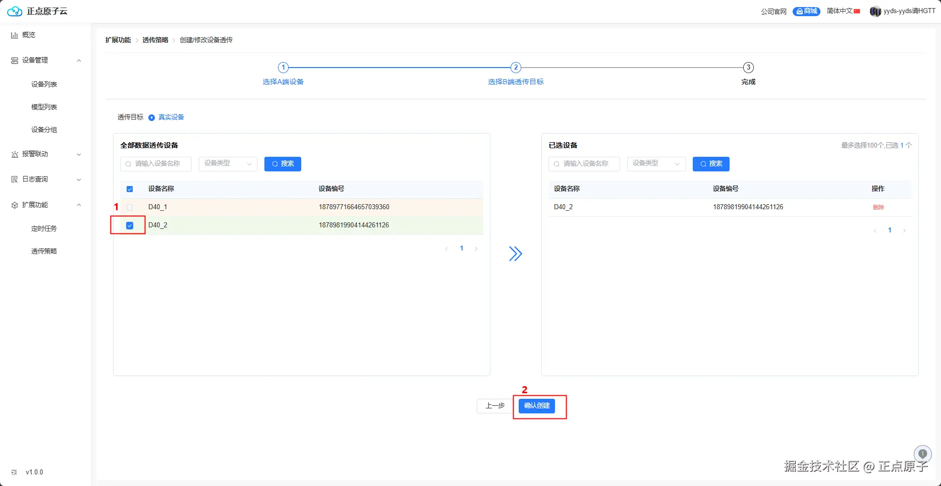Image resolution: width=941 pixels, height=486 pixels.
Task: Expand the 报警联动 menu chevron
Action: click(x=79, y=154)
